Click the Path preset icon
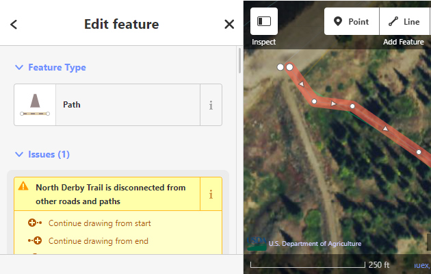This screenshot has width=431, height=274. [35, 105]
